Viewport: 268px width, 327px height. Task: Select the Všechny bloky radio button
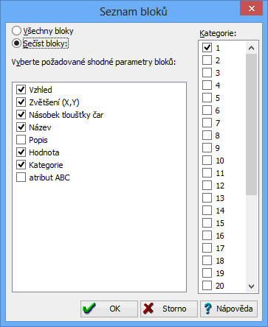coord(16,31)
